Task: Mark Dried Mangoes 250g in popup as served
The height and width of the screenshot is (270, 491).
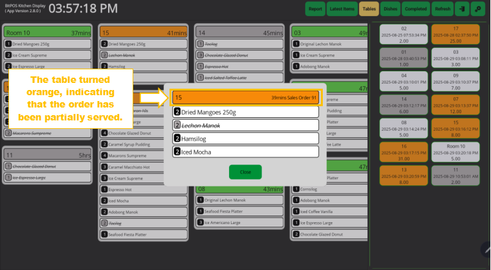Action: click(x=245, y=112)
